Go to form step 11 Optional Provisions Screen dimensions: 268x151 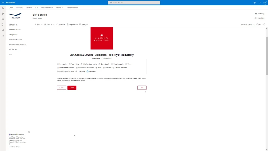point(120,68)
